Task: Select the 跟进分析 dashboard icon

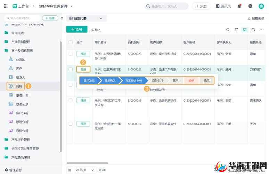Action: 11,121
